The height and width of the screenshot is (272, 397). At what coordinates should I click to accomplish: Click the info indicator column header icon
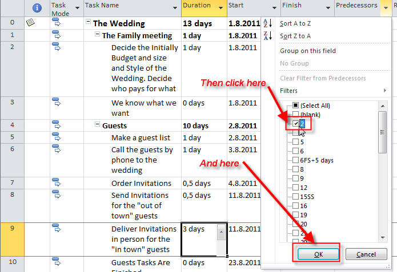[38, 7]
